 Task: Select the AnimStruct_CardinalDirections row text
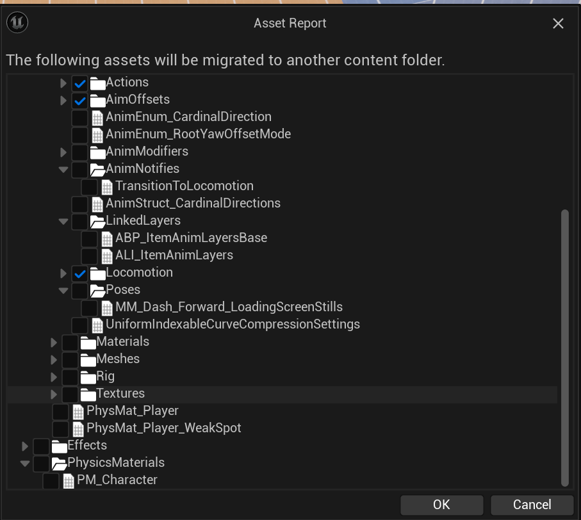[193, 204]
